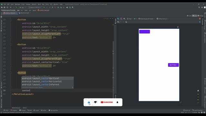
Task: Click the notification bell icon in overlay
Action: [117, 102]
